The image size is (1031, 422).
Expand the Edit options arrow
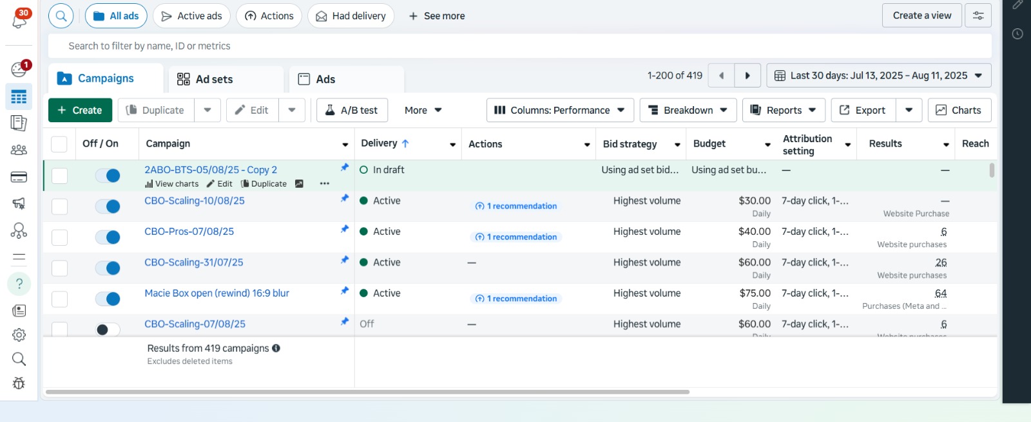(x=292, y=110)
